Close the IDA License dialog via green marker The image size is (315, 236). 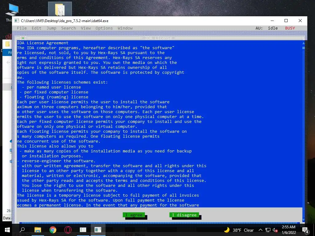[23, 38]
